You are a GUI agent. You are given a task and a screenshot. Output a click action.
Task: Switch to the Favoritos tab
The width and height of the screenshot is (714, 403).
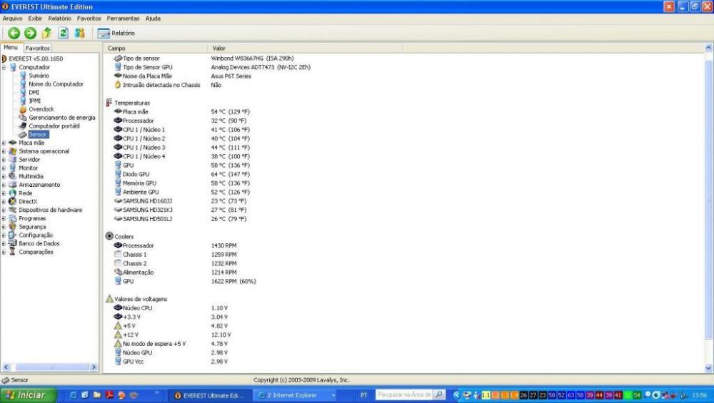click(x=38, y=49)
